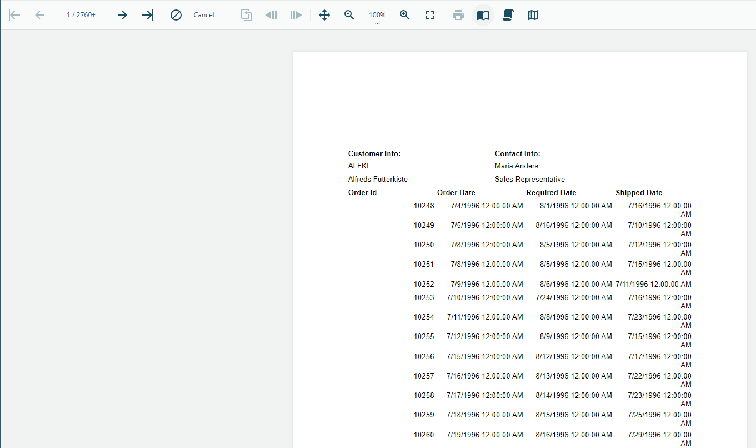This screenshot has height=448, width=756.
Task: Switch to single page view mode
Action: (483, 15)
